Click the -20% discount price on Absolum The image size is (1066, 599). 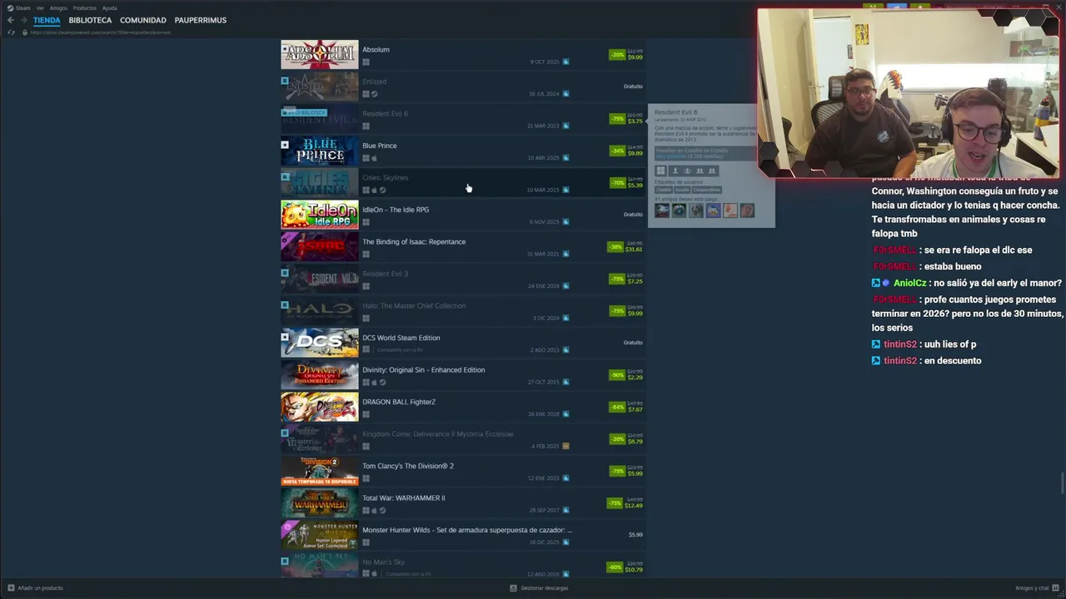coord(626,54)
